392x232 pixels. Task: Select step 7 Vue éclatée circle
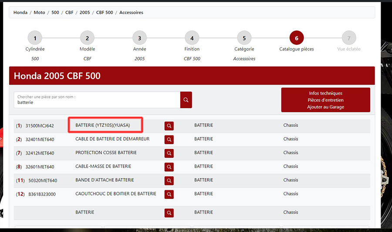point(349,38)
